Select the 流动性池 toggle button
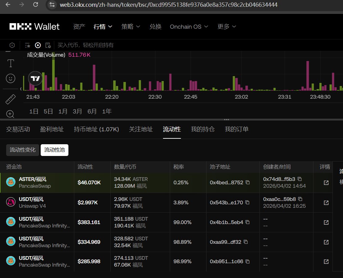This screenshot has height=278, width=343. (55, 150)
